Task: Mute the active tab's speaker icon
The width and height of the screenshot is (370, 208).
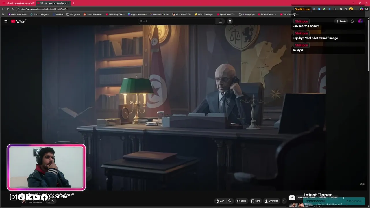Action: click(x=42, y=3)
